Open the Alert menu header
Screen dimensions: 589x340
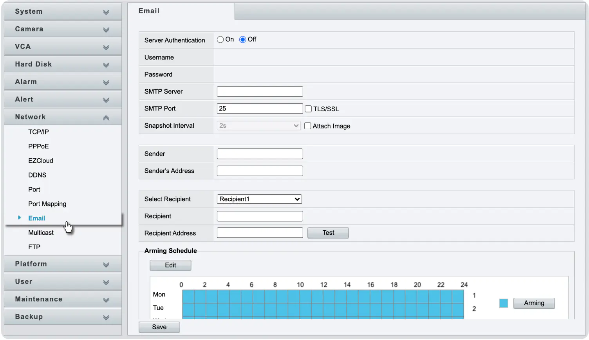63,99
